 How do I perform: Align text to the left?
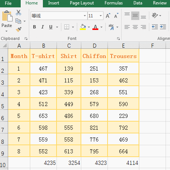pyautogui.click(x=127, y=27)
